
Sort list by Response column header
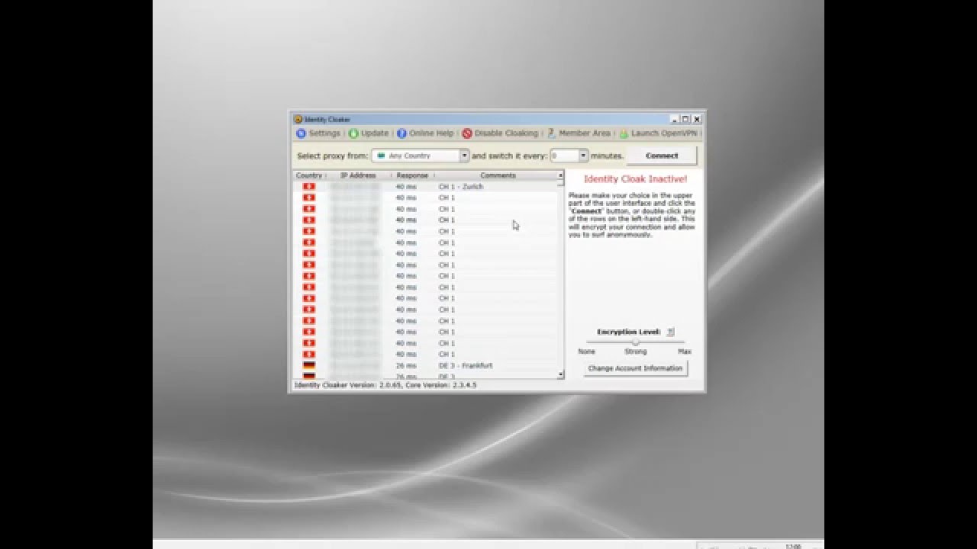[x=412, y=175]
